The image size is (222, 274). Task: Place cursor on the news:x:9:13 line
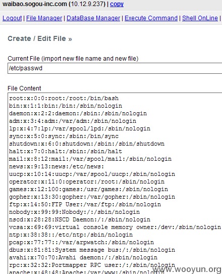[57, 166]
